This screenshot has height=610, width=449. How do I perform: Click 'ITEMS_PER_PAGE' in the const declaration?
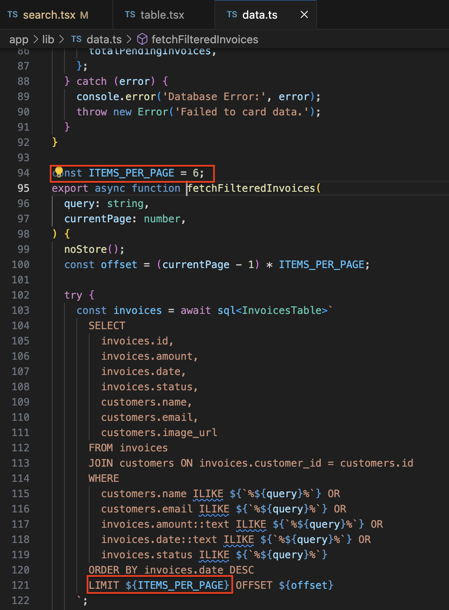pos(132,173)
